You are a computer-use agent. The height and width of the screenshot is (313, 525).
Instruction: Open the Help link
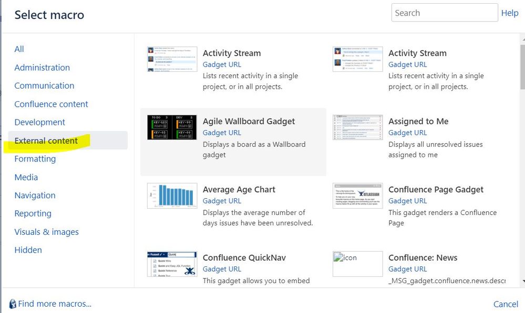pyautogui.click(x=510, y=13)
